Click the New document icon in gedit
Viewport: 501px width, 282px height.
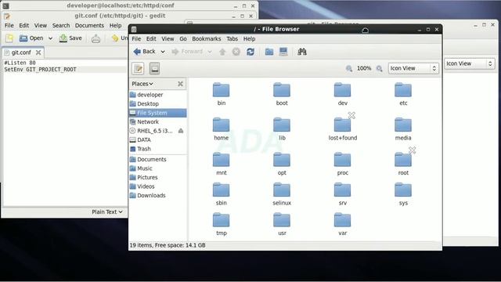[x=9, y=38]
